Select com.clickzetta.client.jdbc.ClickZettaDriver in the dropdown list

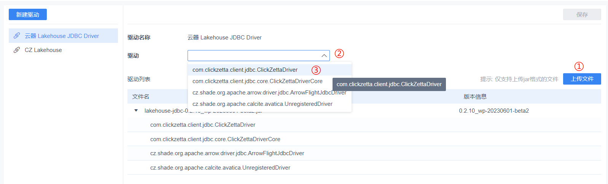(245, 70)
